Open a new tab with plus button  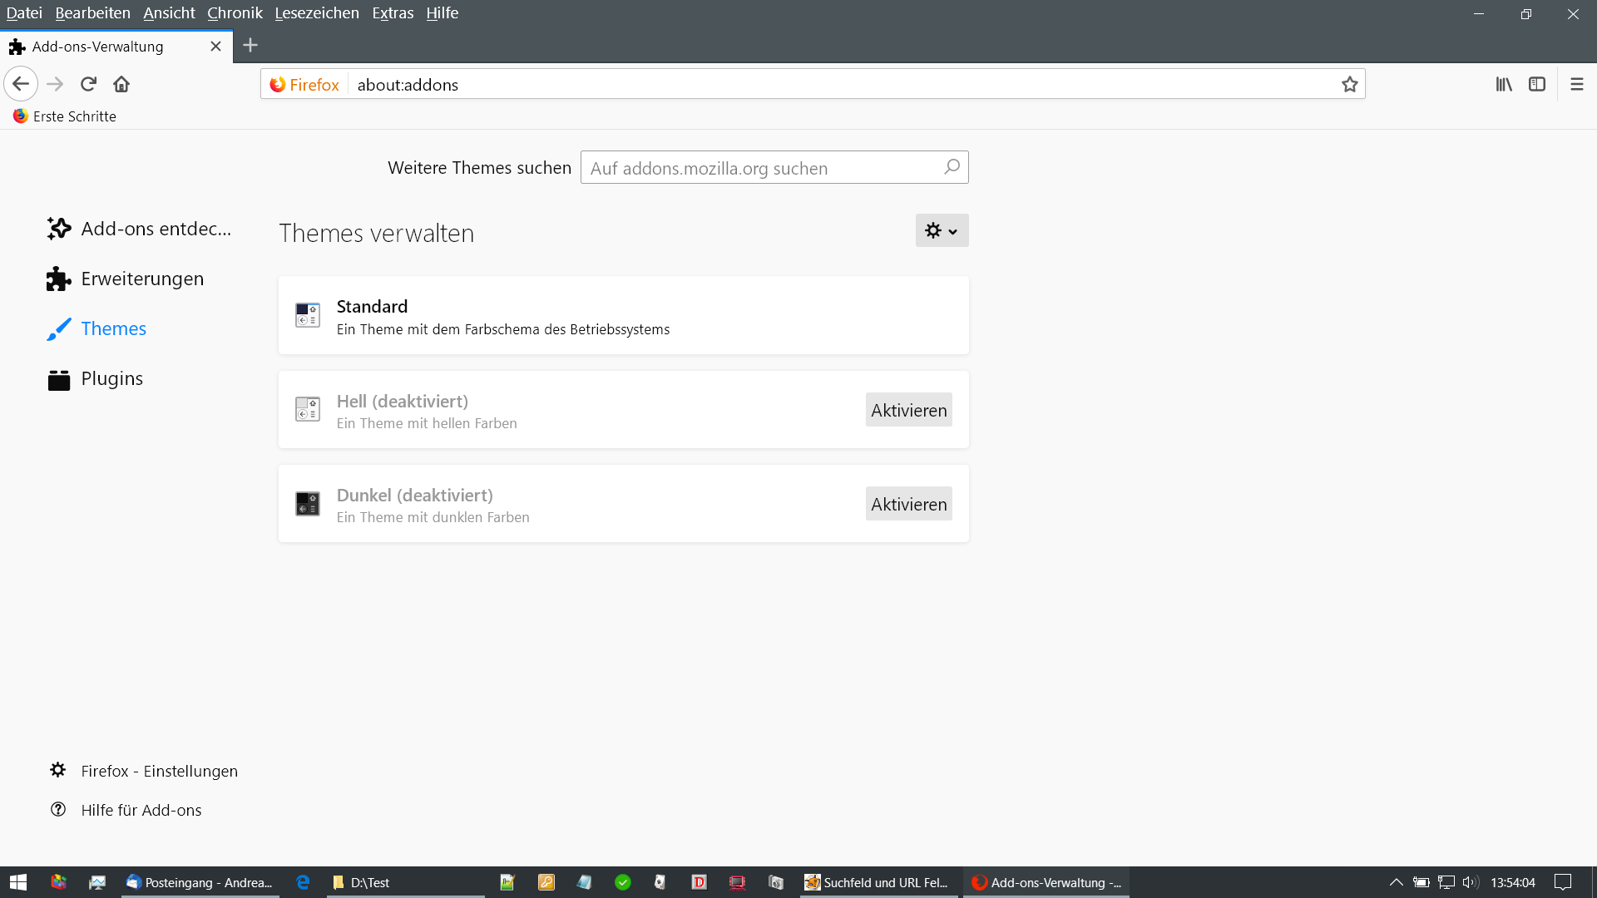point(250,46)
